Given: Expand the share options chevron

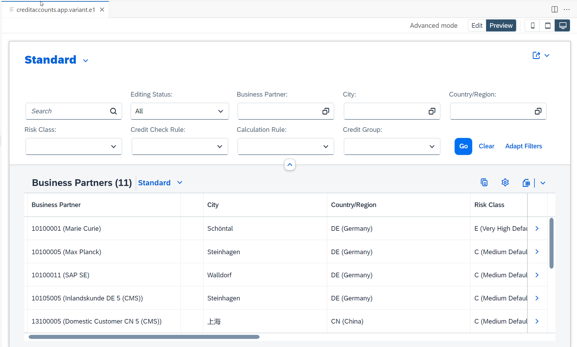Looking at the screenshot, I should (x=547, y=55).
